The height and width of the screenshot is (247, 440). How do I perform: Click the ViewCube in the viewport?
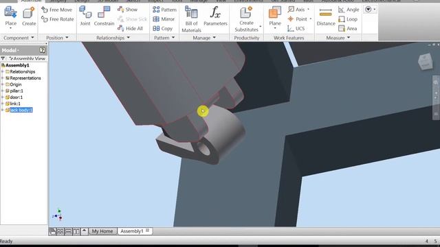(x=425, y=61)
